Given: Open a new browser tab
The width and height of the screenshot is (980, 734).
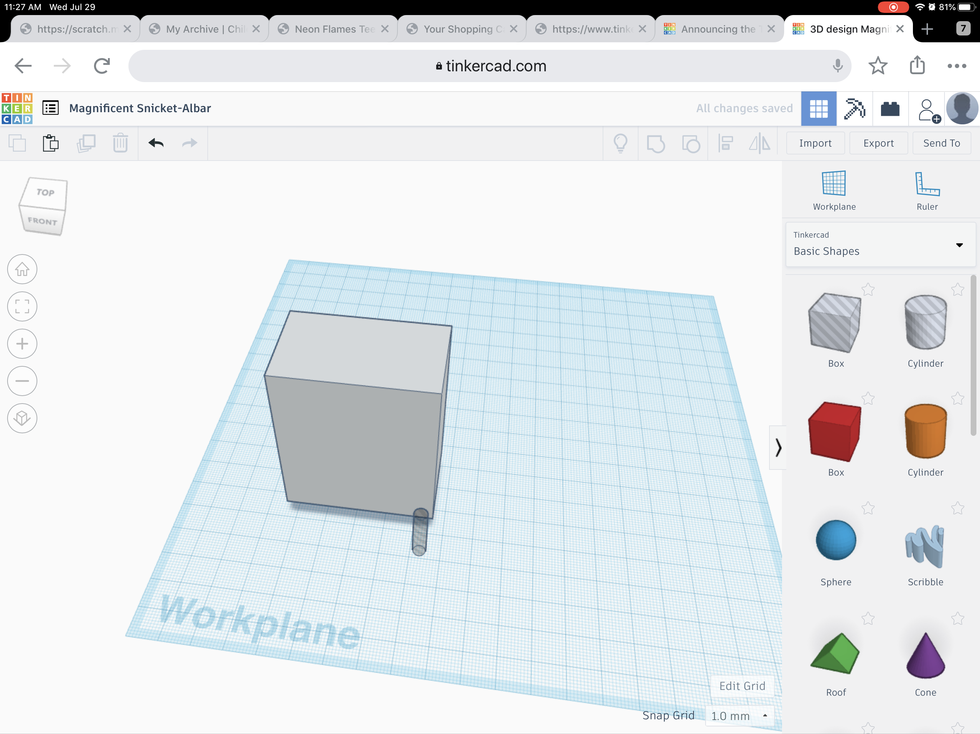Looking at the screenshot, I should (x=927, y=29).
